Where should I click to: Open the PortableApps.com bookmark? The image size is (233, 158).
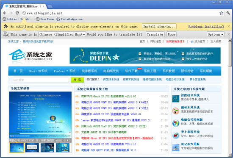pos(69,19)
